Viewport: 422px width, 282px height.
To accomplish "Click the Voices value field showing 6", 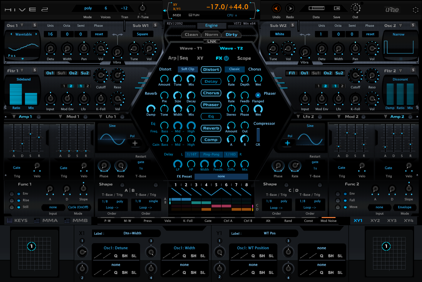I will 106,8.
